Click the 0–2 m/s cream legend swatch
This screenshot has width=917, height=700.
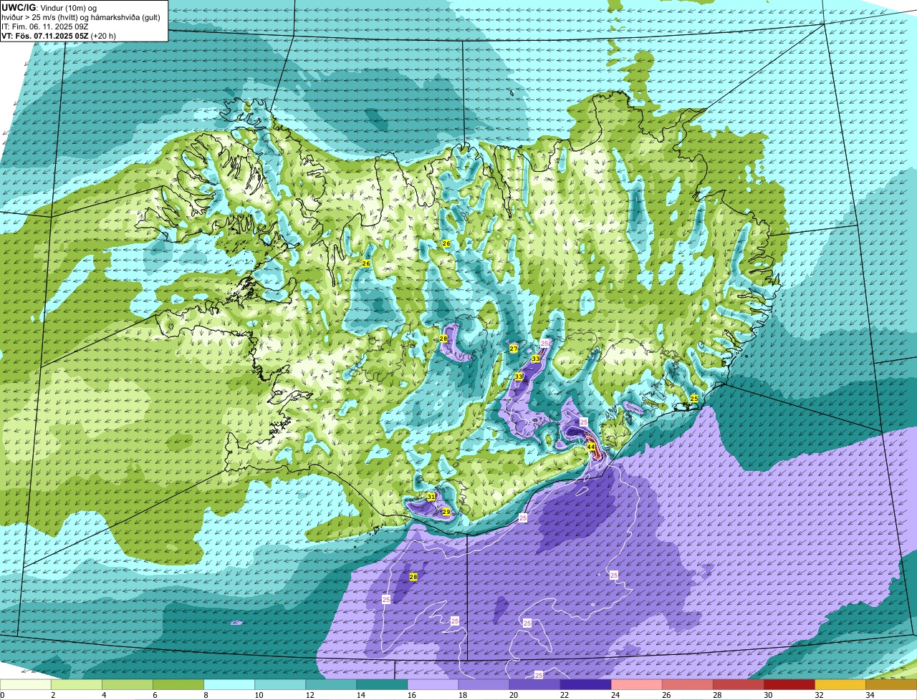(26, 685)
